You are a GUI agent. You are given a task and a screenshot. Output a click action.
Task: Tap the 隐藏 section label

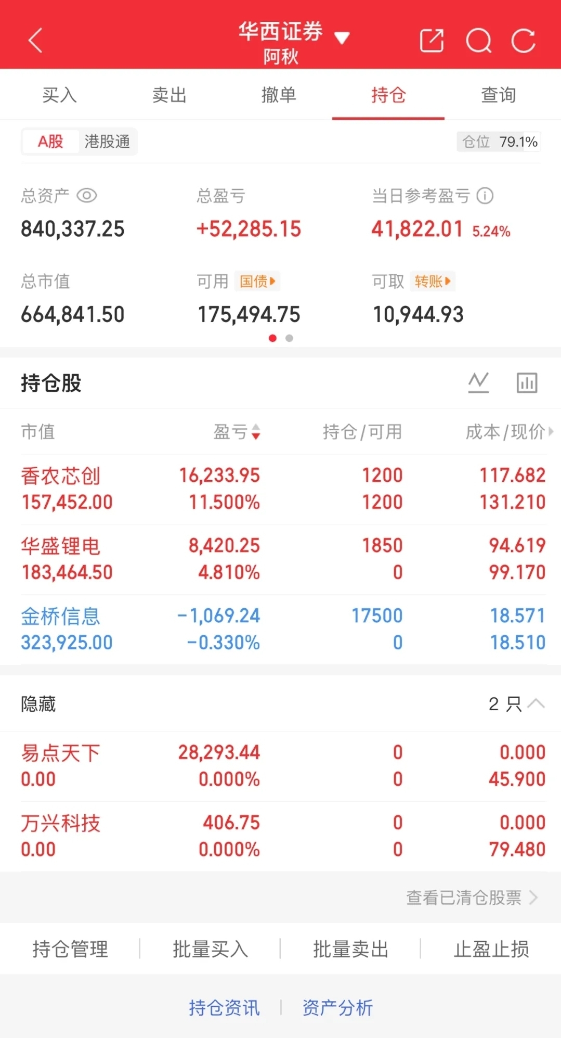coord(38,704)
